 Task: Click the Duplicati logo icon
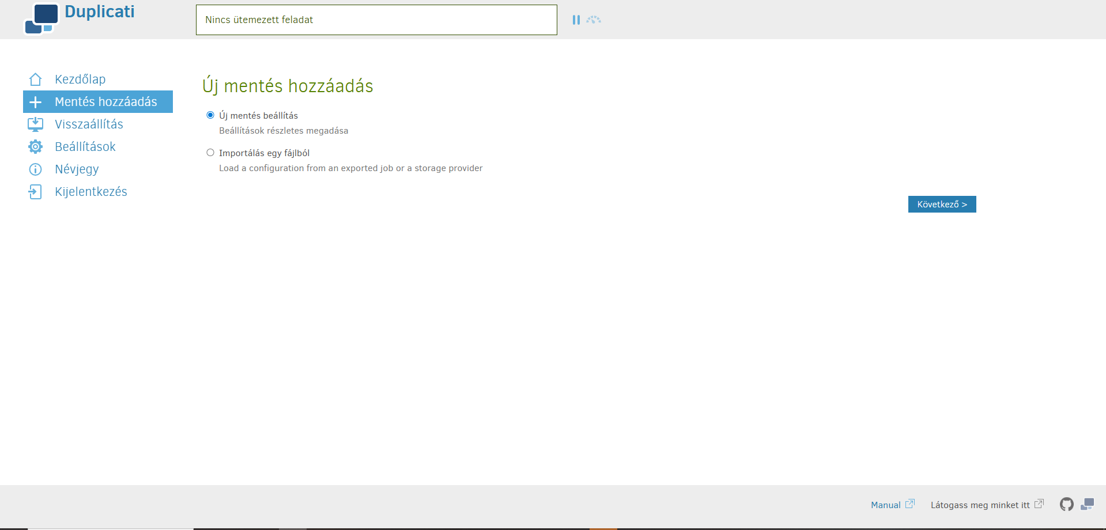pyautogui.click(x=41, y=18)
